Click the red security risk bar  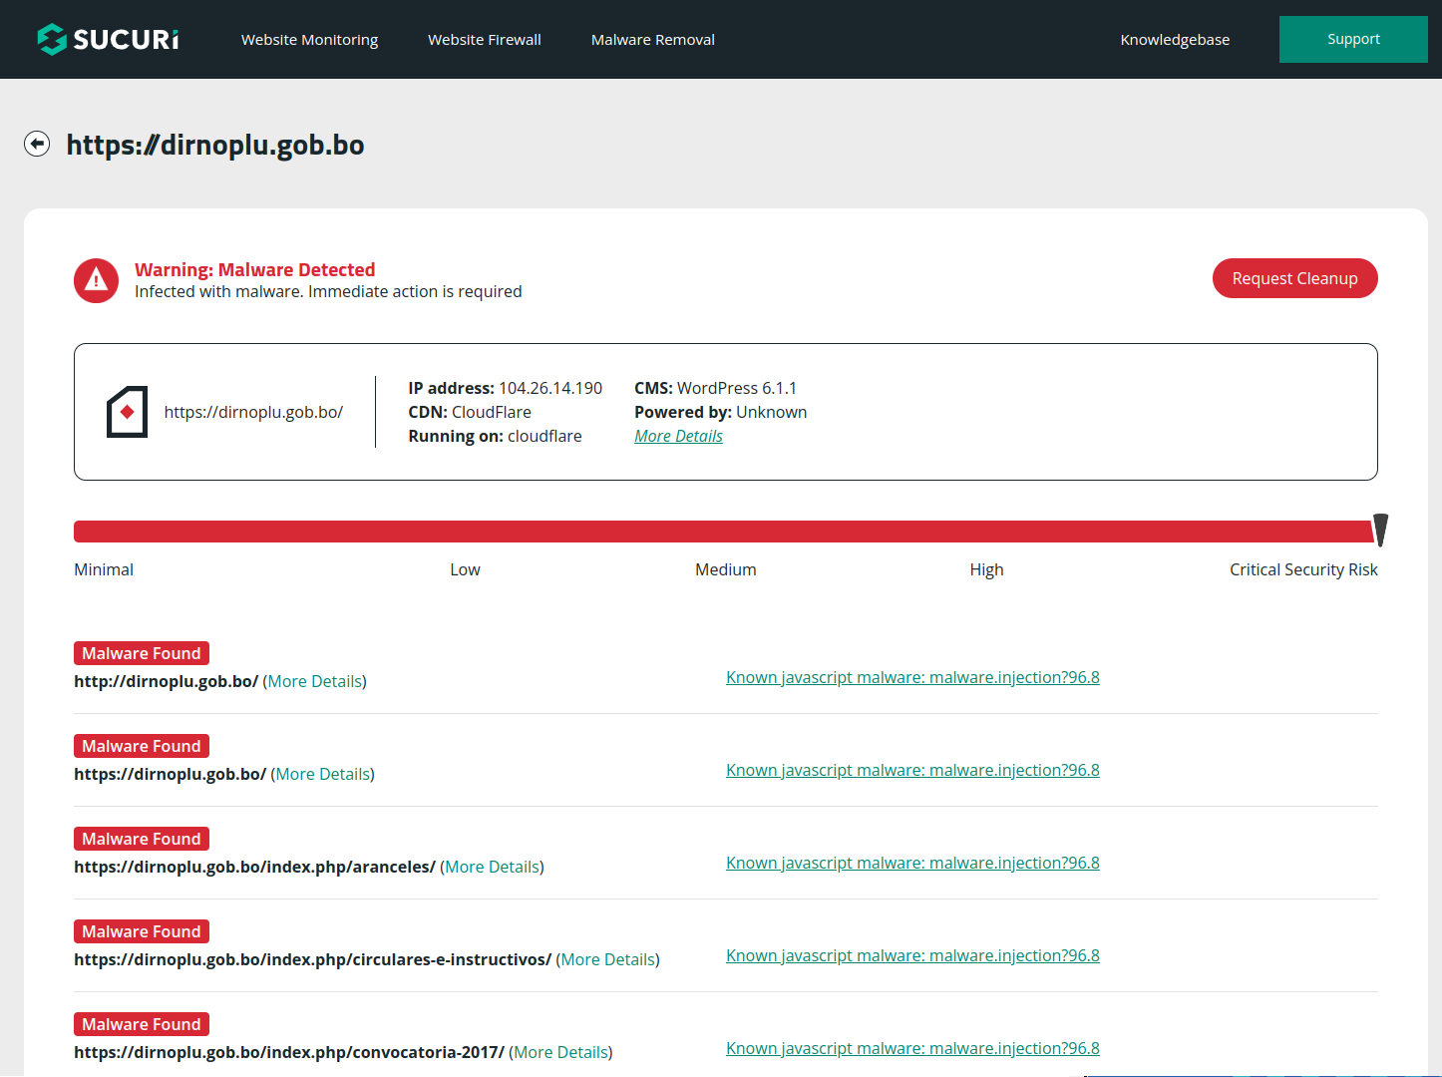[723, 532]
